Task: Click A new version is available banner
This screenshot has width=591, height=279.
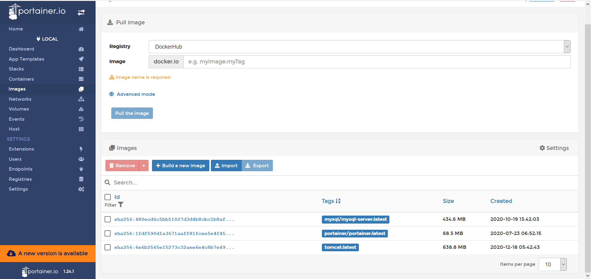Action: 48,253
